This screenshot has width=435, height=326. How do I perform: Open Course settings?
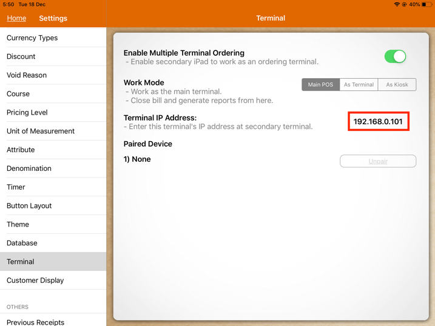(x=53, y=93)
